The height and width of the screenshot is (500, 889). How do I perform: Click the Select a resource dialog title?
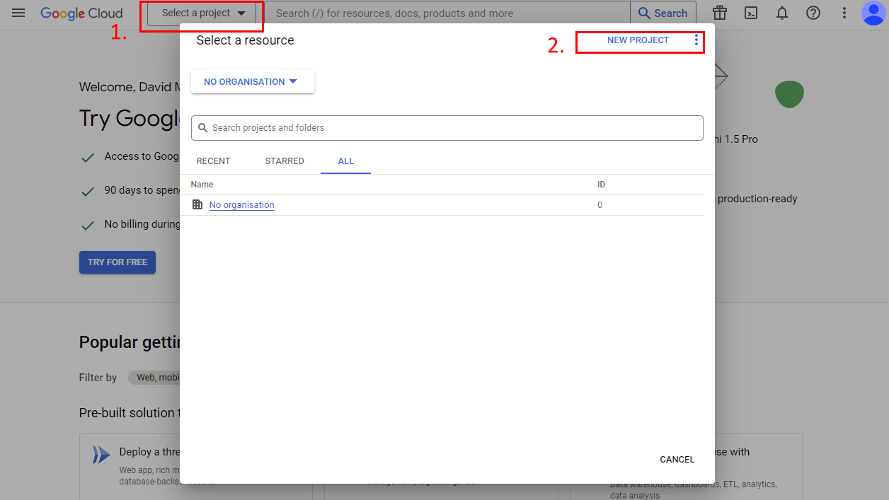(245, 40)
